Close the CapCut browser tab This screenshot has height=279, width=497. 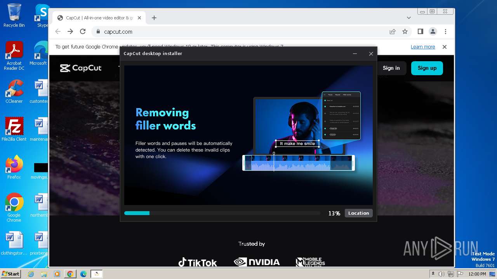pyautogui.click(x=140, y=18)
